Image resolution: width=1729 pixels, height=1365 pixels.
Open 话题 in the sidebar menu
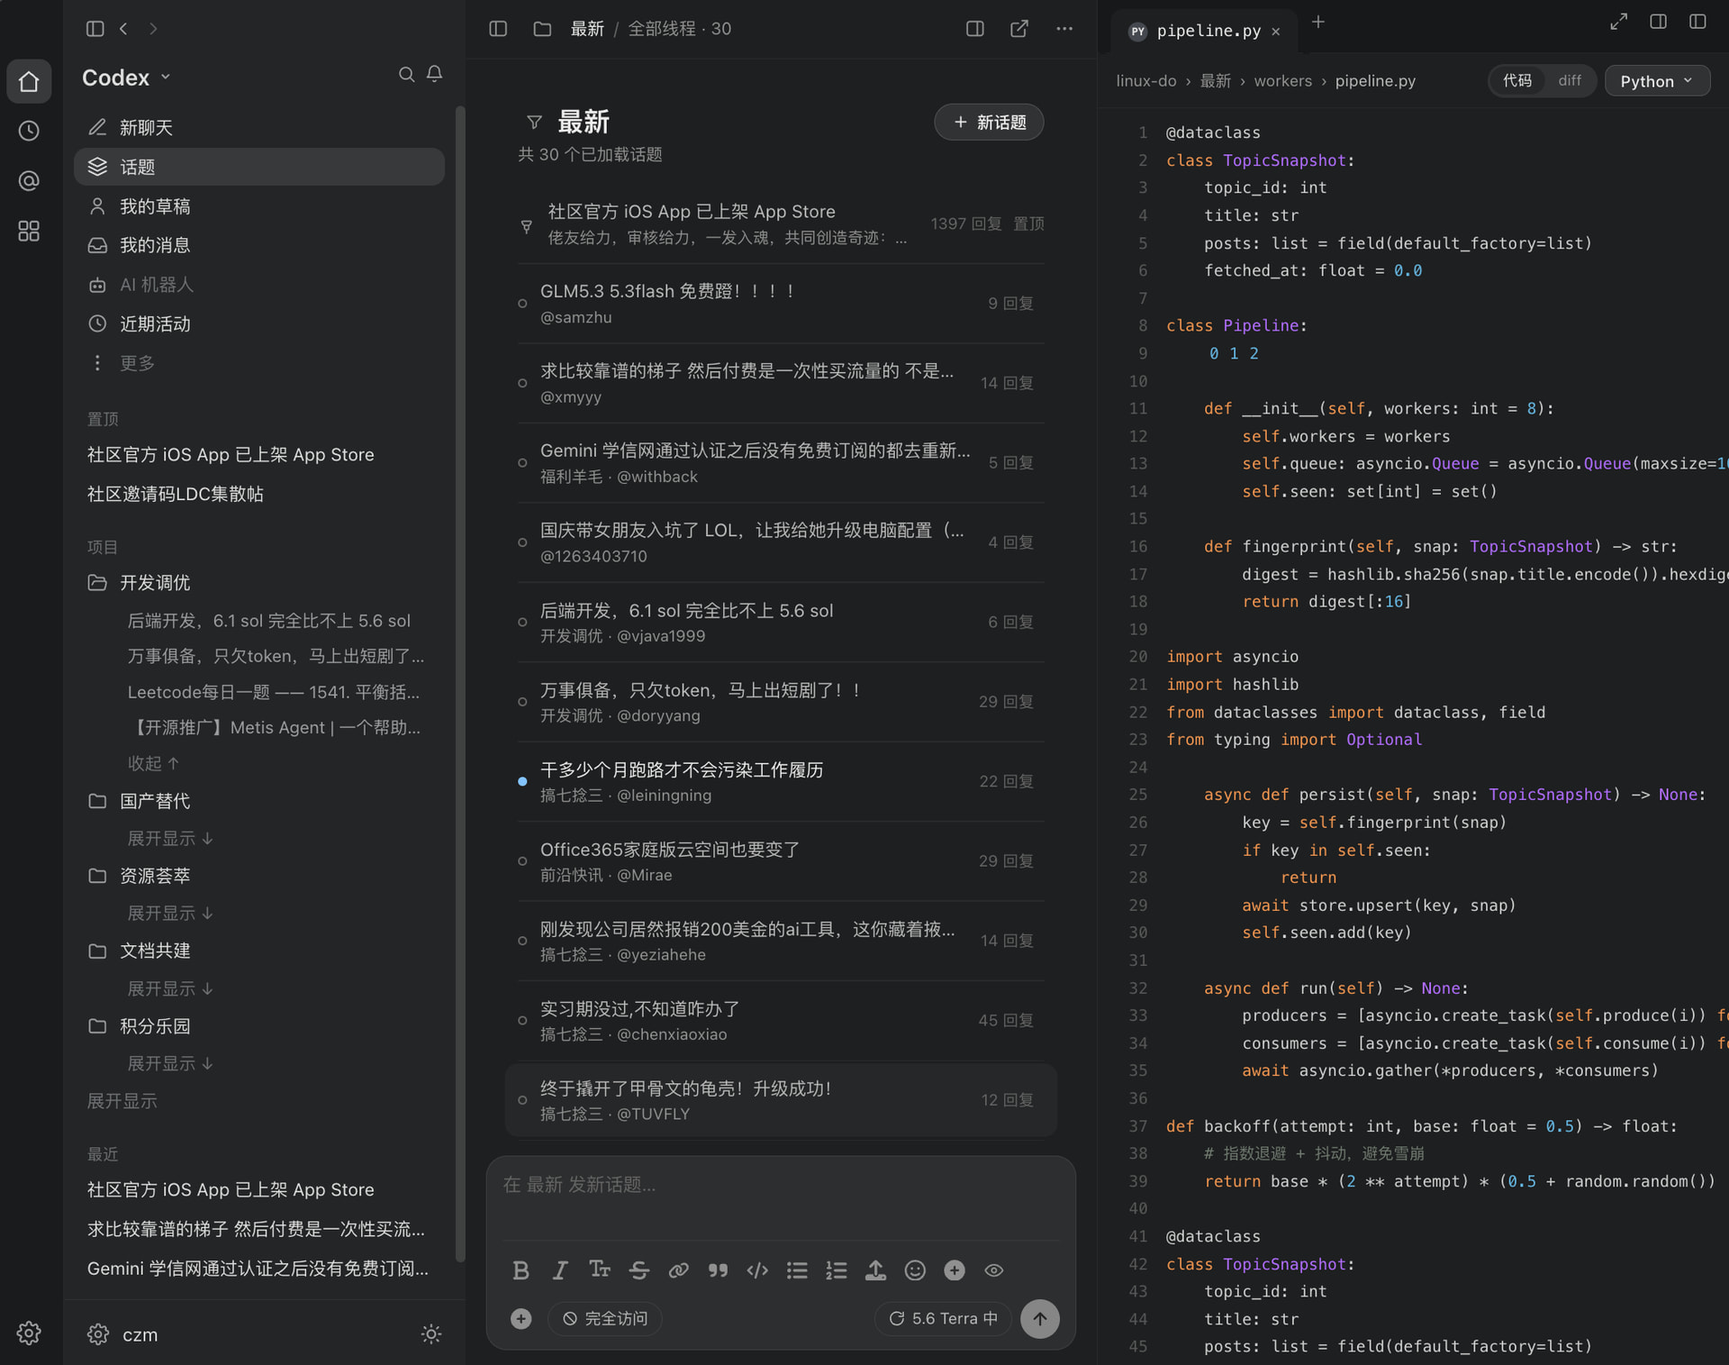tap(259, 167)
